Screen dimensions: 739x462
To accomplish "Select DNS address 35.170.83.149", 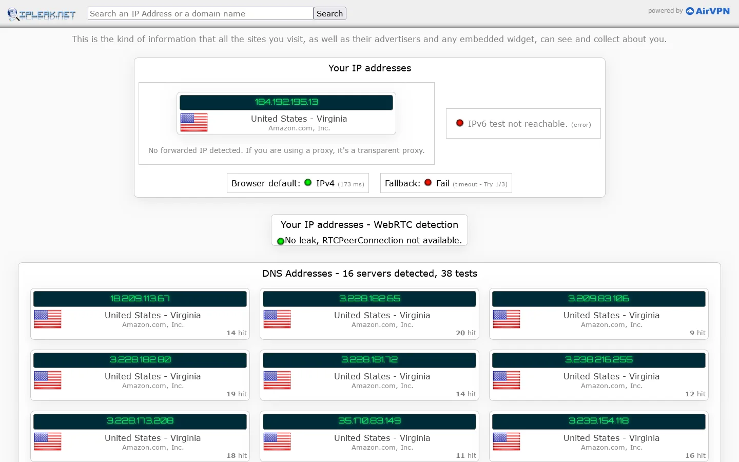I will click(369, 421).
